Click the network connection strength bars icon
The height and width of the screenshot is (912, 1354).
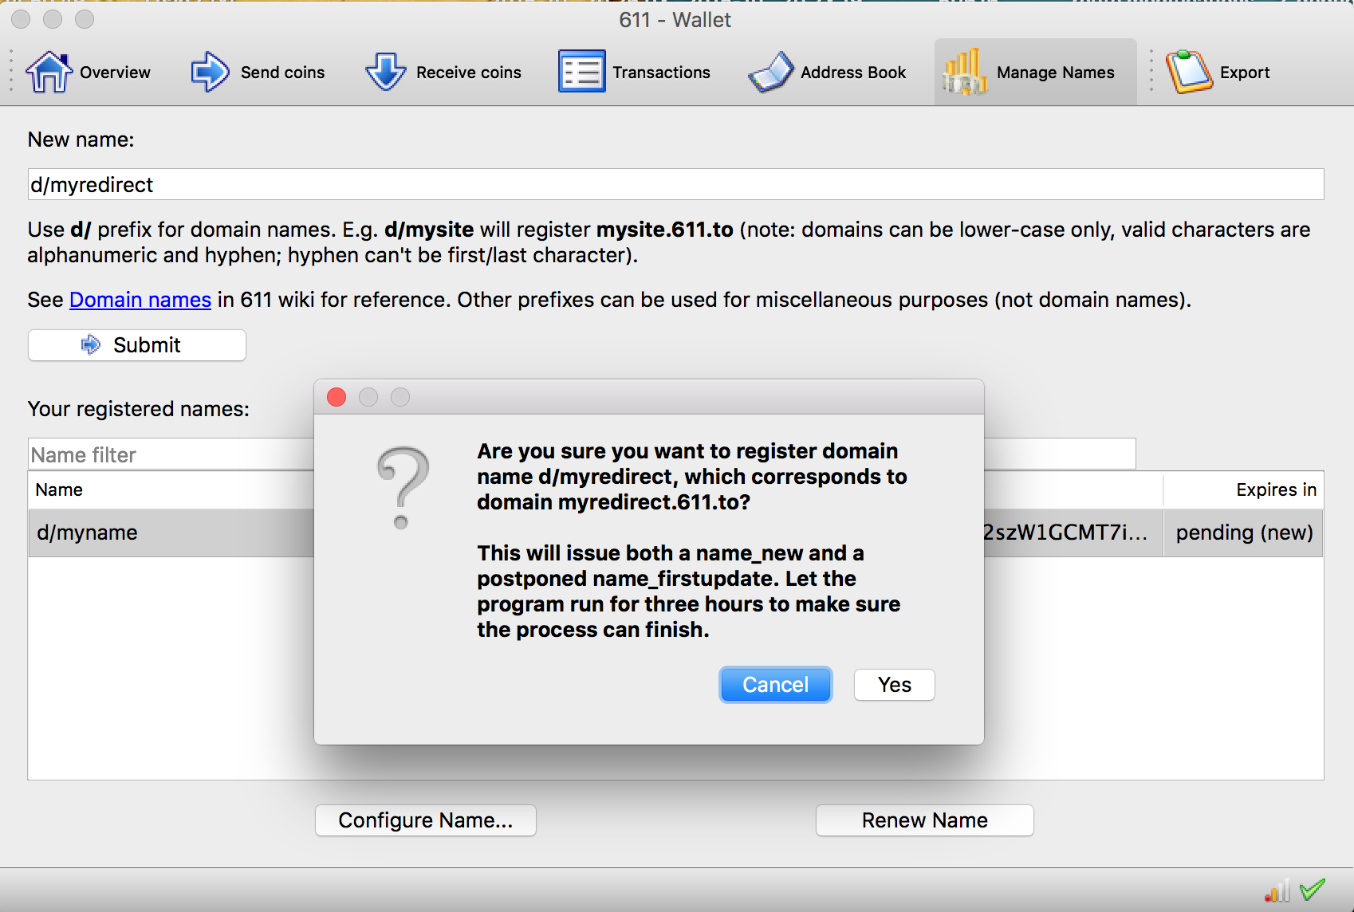click(1277, 891)
